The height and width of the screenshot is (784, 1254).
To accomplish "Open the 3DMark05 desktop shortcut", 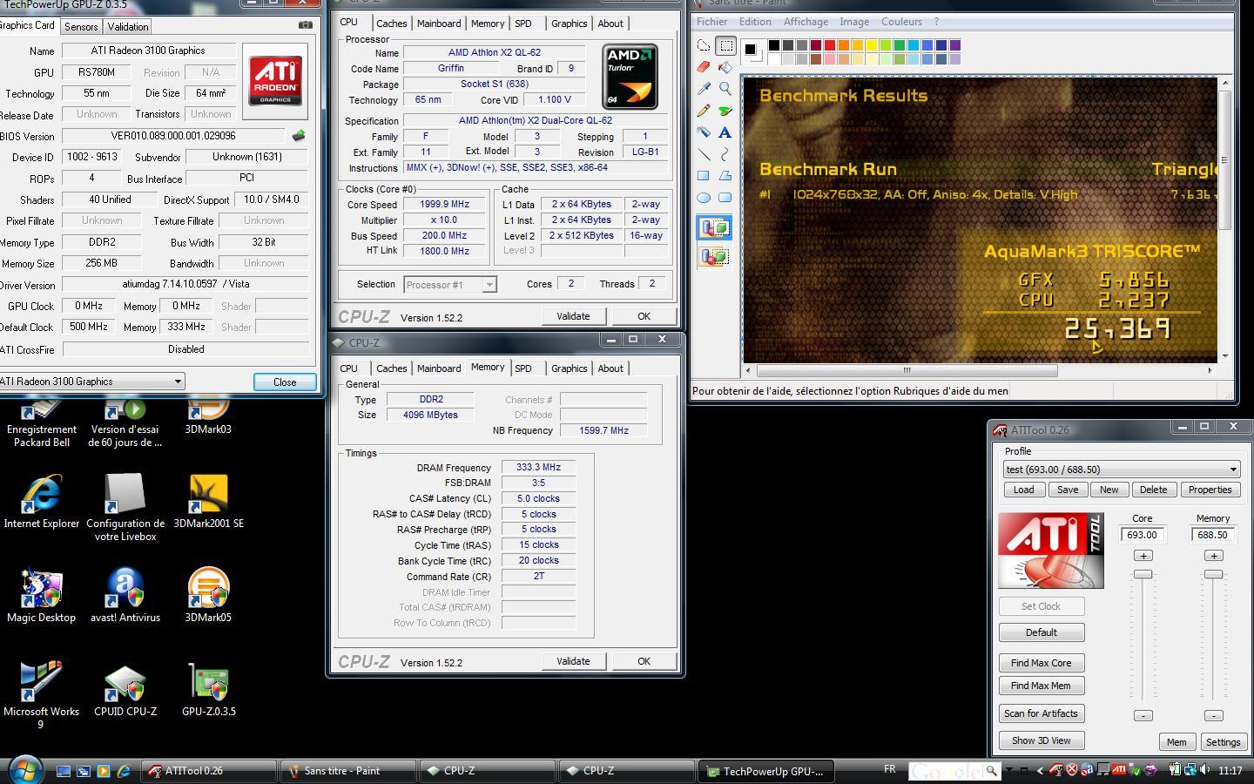I will [207, 596].
